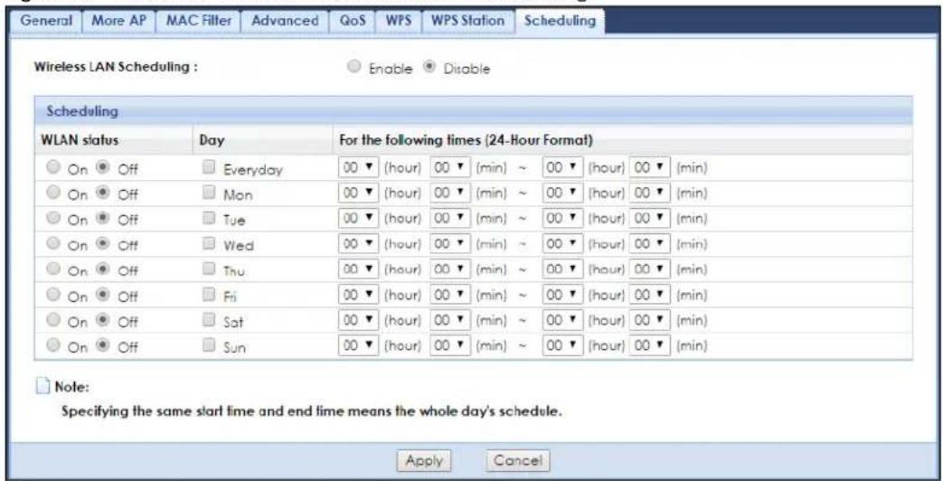Screen dimensions: 943x481
Task: Open Mon end hour dropdown
Action: 562,193
